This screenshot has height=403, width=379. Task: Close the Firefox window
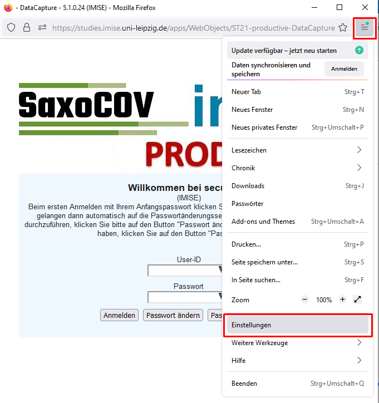click(x=365, y=7)
